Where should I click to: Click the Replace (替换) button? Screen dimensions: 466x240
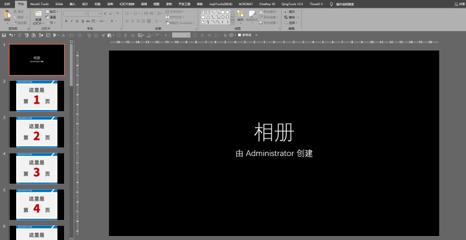[x=291, y=17]
